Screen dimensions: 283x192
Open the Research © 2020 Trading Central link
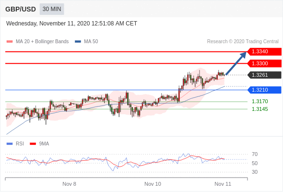(243, 42)
